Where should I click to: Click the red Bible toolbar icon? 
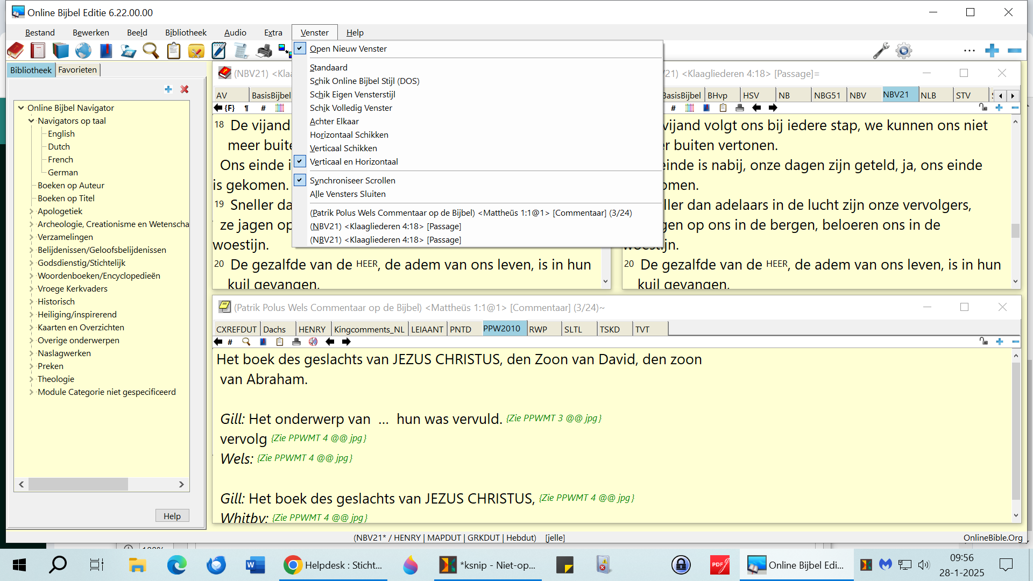[16, 51]
